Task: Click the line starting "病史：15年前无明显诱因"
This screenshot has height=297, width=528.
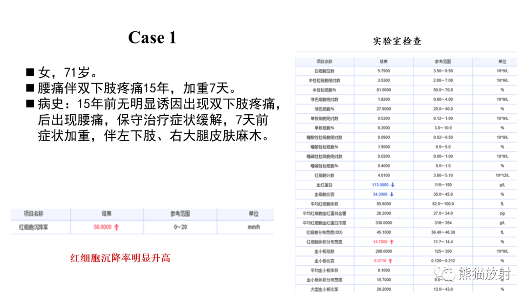Action: pyautogui.click(x=159, y=104)
